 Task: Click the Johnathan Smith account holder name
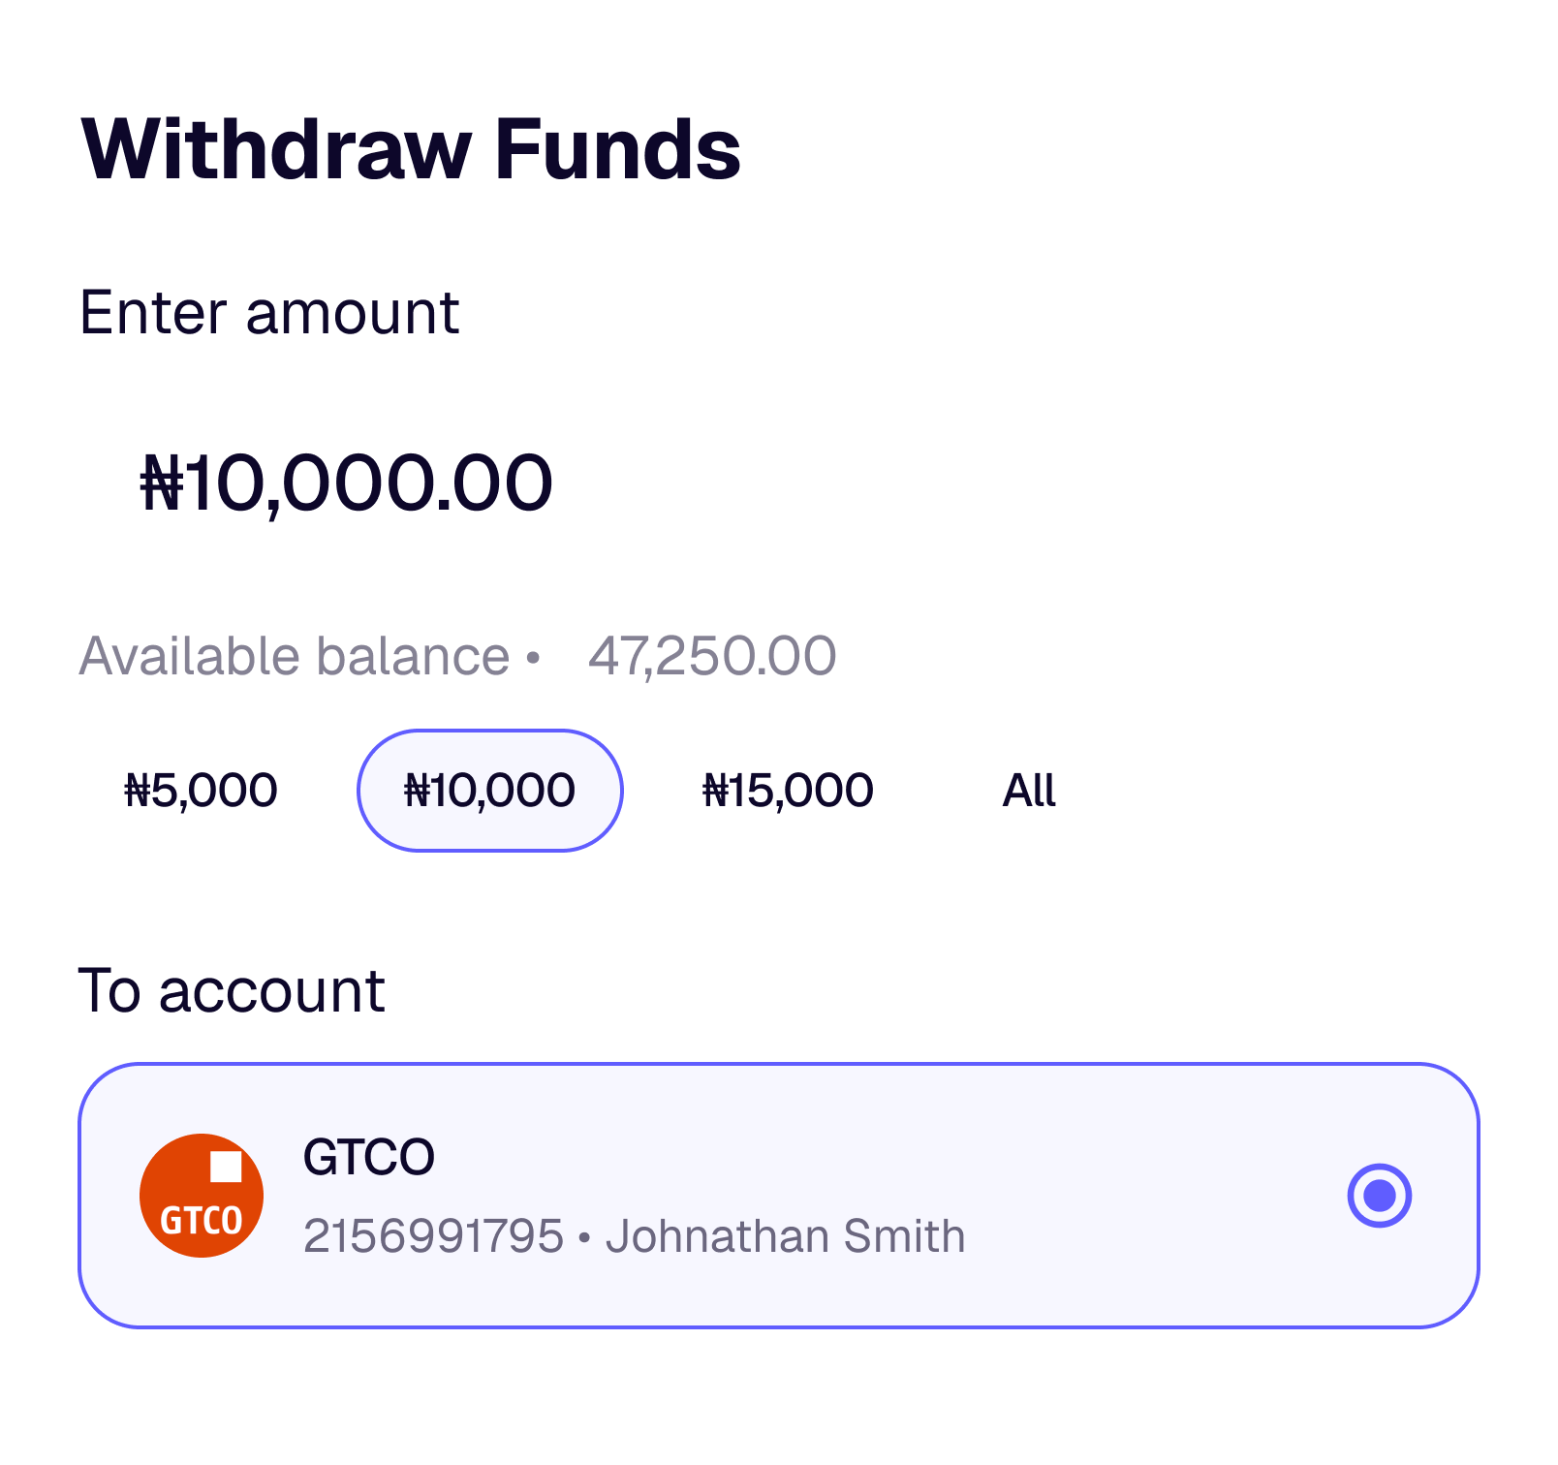[785, 1236]
